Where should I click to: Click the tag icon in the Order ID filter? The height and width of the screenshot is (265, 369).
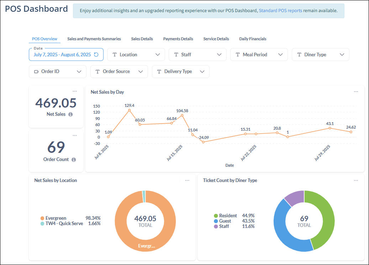point(36,72)
